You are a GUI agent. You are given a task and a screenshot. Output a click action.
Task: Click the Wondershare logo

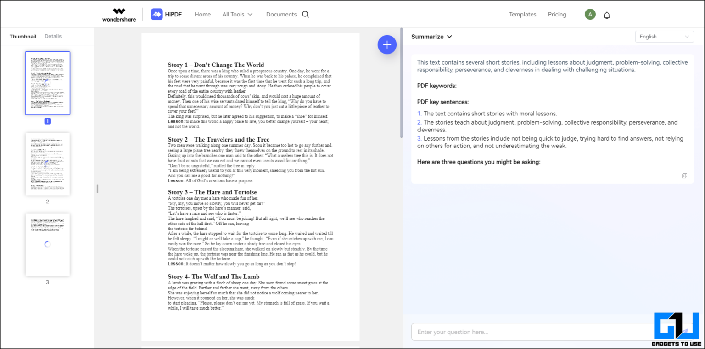119,14
